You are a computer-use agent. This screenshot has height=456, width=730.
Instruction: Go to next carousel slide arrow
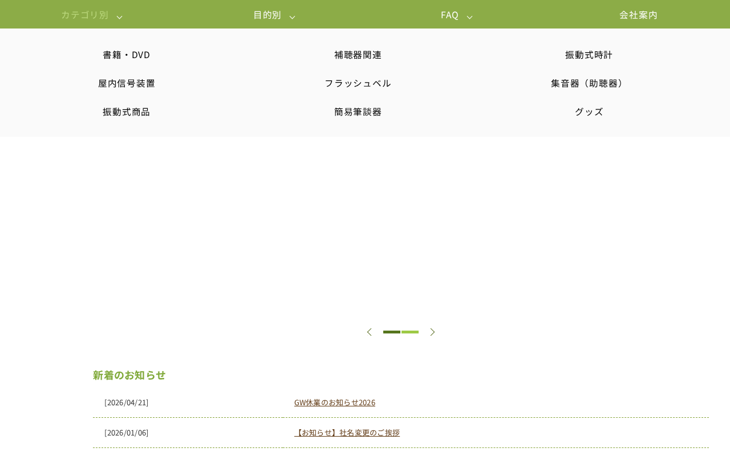click(x=432, y=332)
